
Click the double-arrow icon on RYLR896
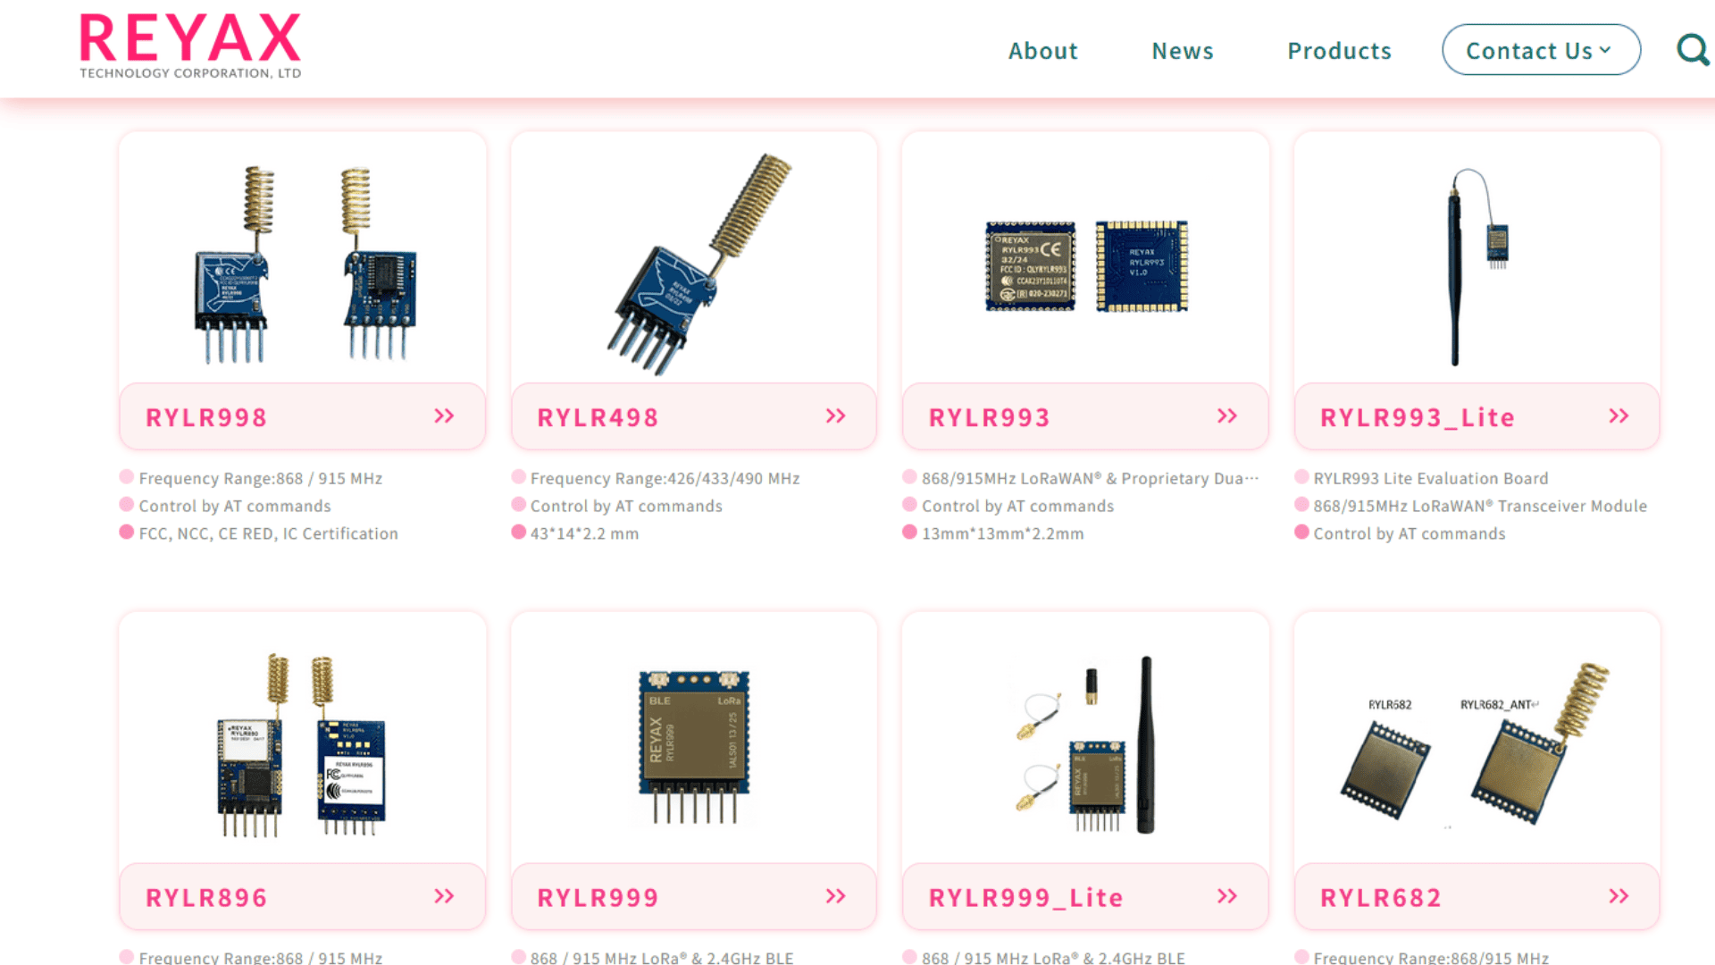pos(444,896)
